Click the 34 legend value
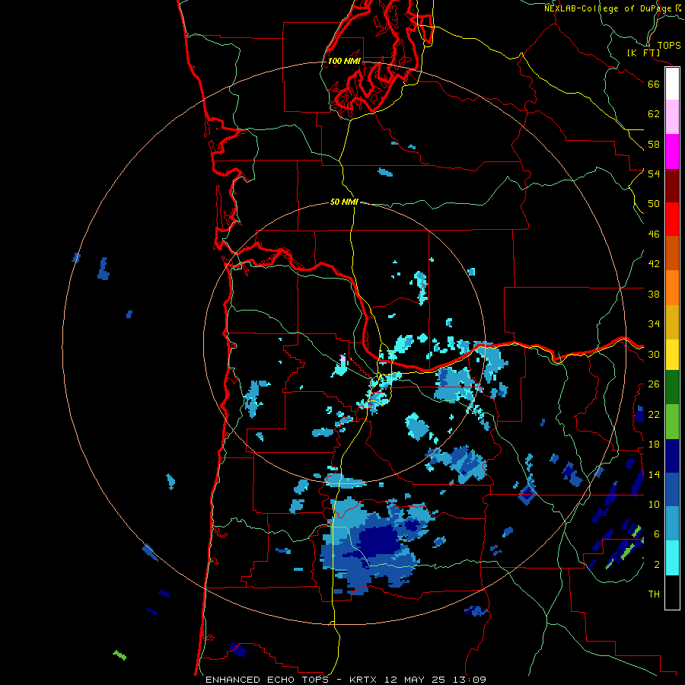685x685 pixels. 654,324
